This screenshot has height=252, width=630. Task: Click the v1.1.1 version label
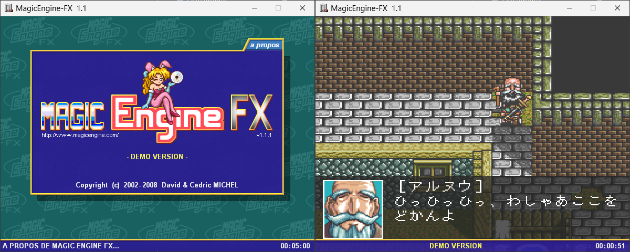[x=264, y=135]
